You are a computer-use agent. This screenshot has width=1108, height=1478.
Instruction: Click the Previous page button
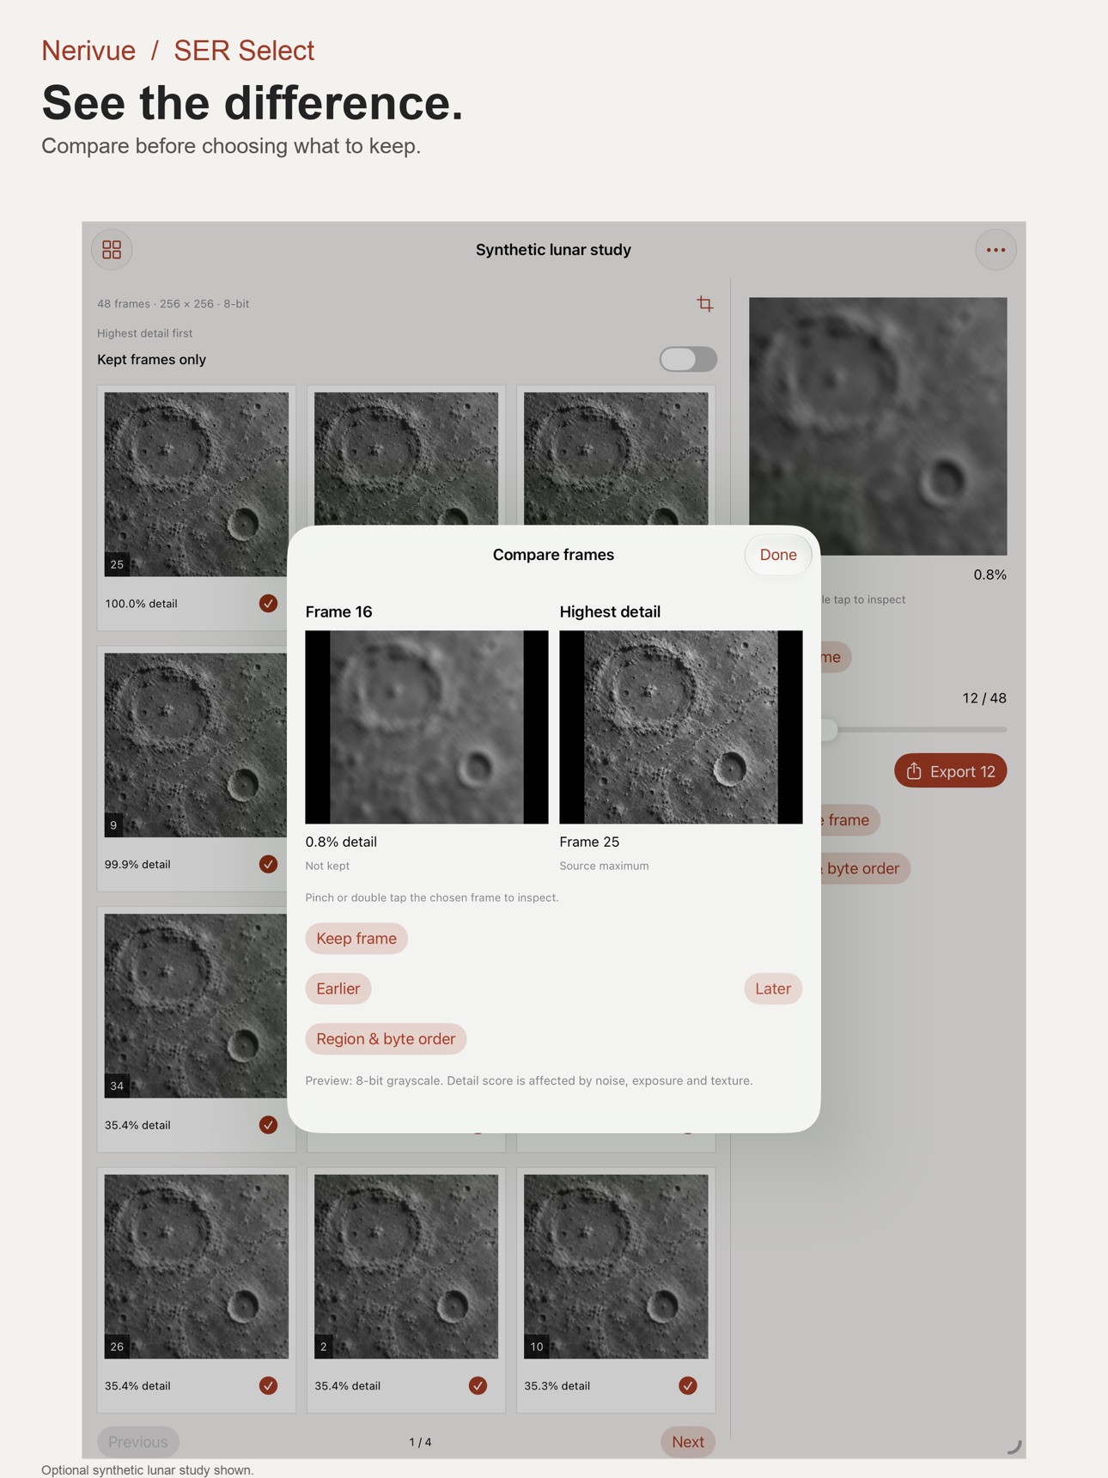138,1442
